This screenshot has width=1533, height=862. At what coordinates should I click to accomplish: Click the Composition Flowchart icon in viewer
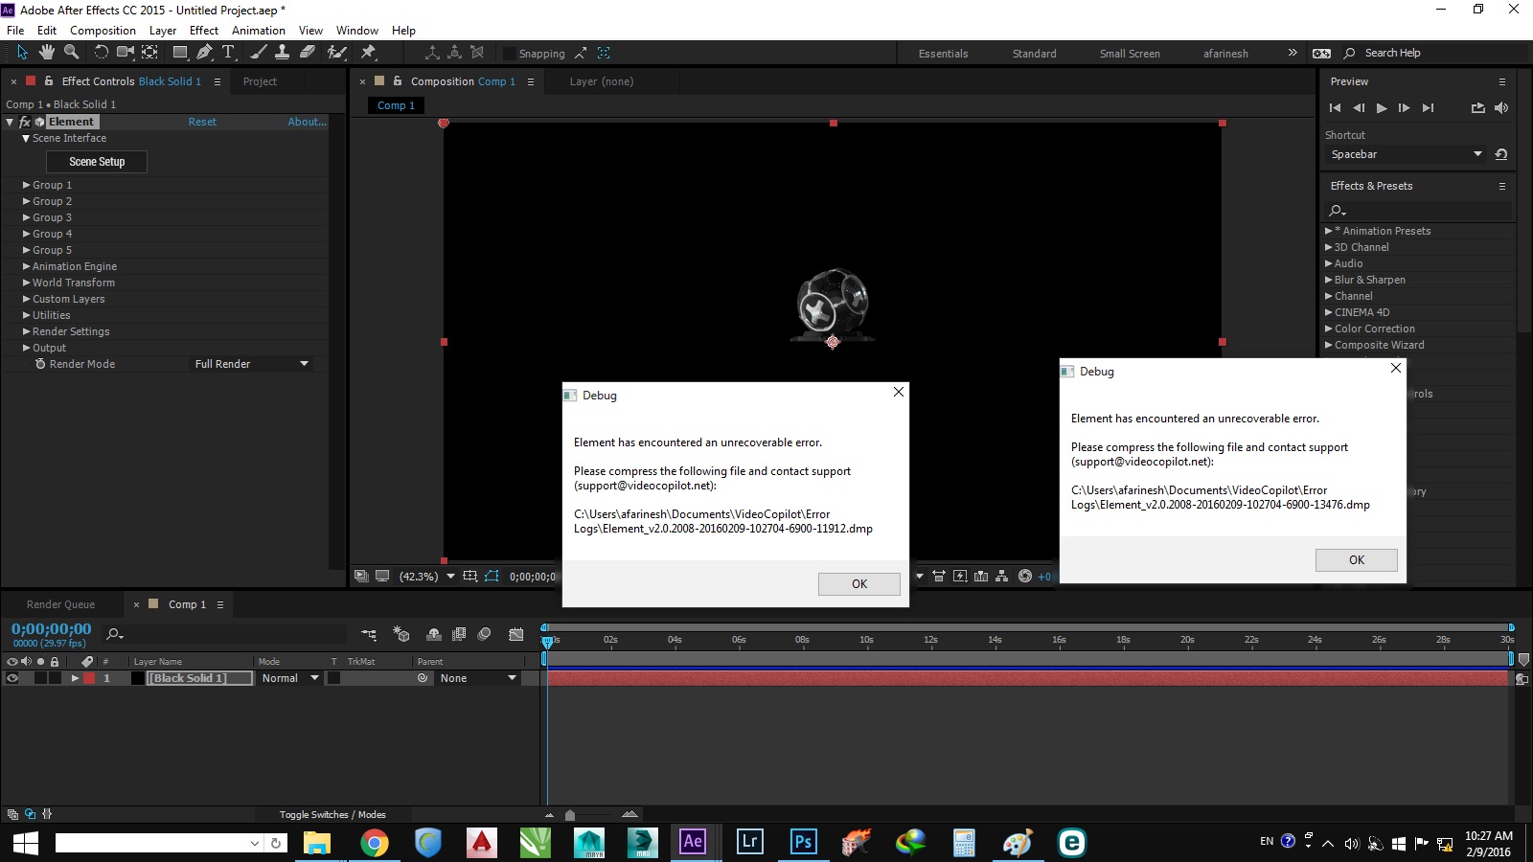[1001, 576]
